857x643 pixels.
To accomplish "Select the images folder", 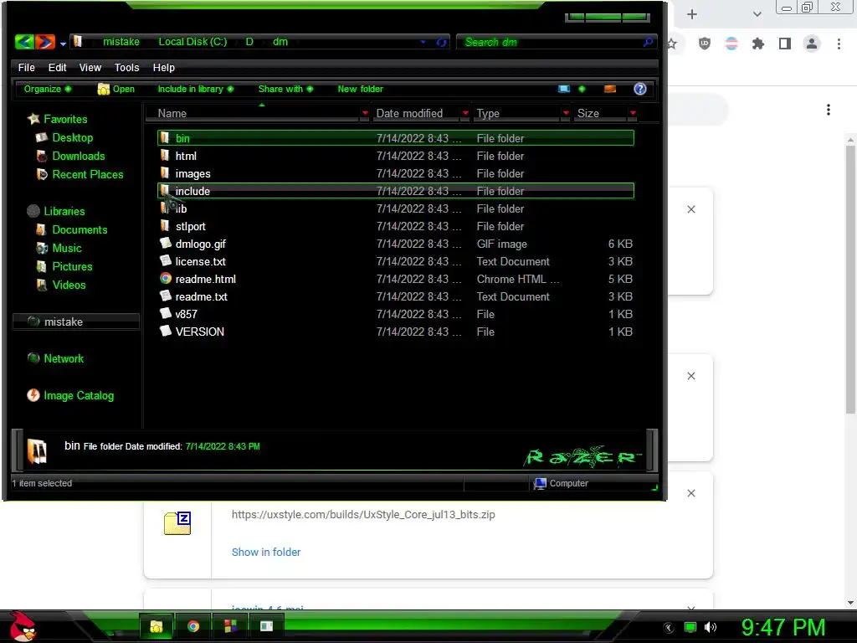I will [396, 173].
